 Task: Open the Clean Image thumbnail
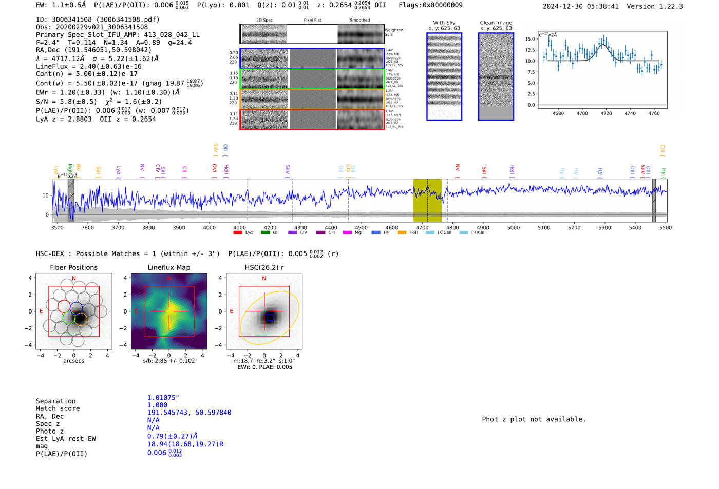tap(496, 76)
